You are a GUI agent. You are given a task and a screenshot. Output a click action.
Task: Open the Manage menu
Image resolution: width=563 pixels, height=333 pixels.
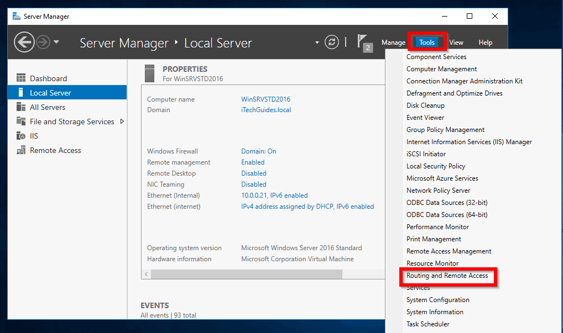point(393,43)
